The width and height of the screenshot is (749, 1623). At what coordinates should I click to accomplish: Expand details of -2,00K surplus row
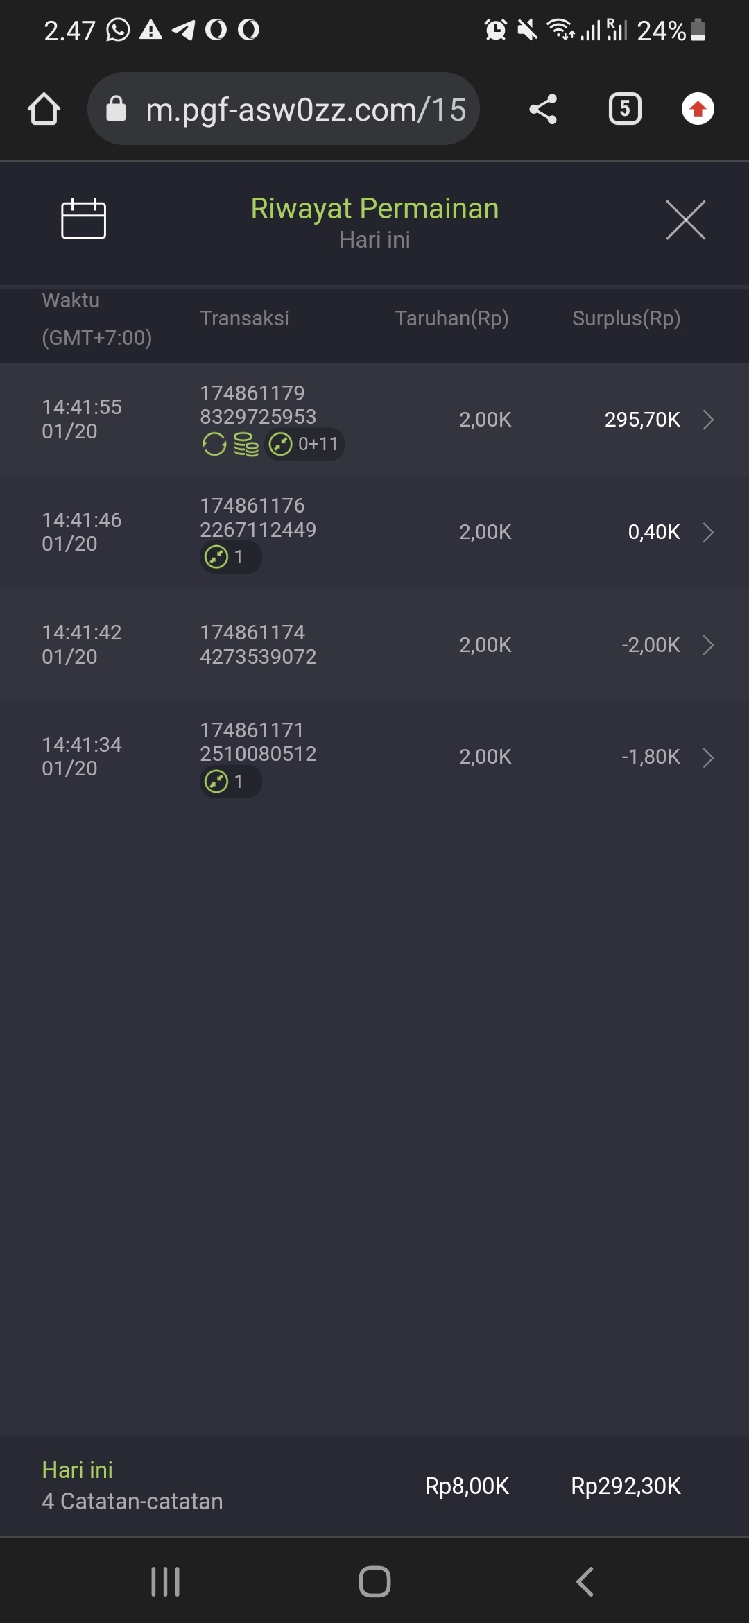708,645
